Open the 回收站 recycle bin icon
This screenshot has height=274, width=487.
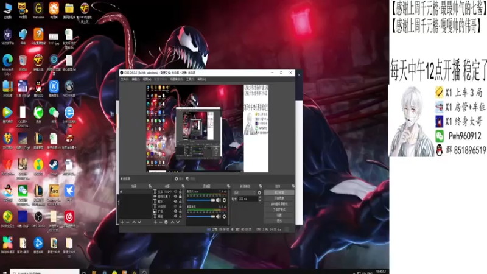click(23, 63)
